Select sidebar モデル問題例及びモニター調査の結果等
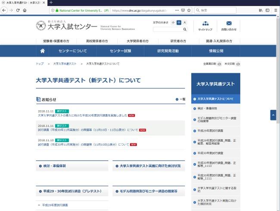280x211 pixels. click(216, 120)
